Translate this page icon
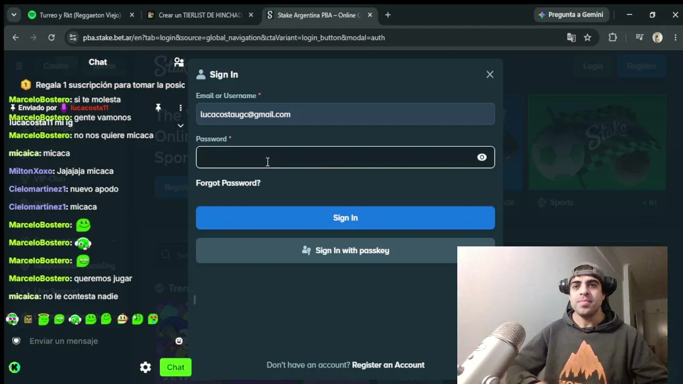This screenshot has height=384, width=683. pyautogui.click(x=571, y=37)
